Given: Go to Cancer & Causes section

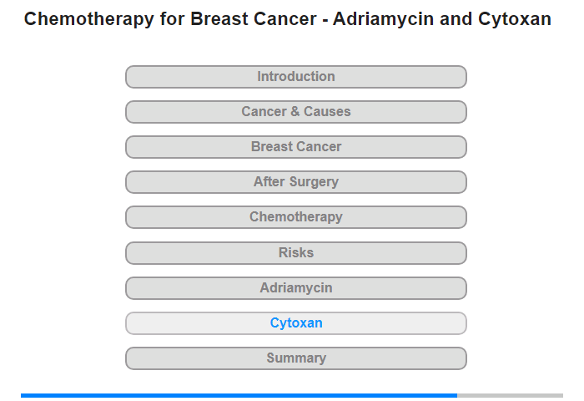Looking at the screenshot, I should [x=296, y=112].
